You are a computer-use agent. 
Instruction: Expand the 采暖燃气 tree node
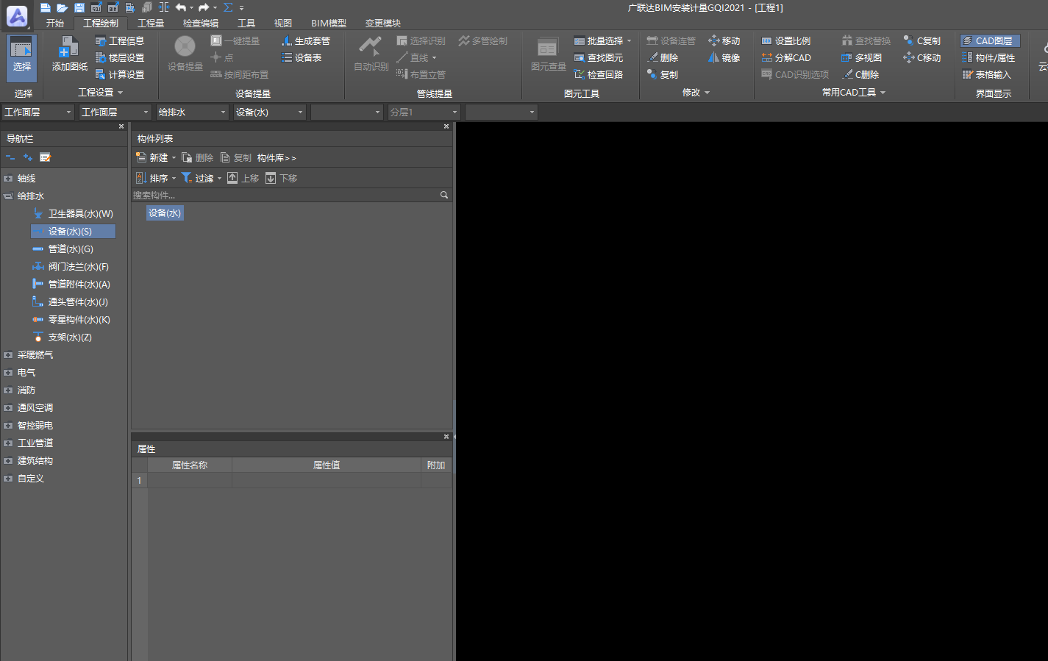tap(8, 355)
